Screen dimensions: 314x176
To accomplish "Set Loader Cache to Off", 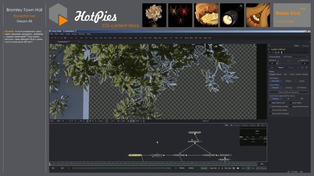I will point(302,99).
